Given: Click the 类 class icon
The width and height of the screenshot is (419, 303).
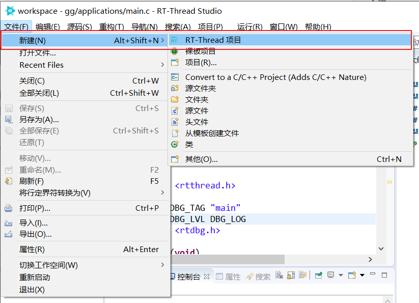Looking at the screenshot, I should [175, 144].
